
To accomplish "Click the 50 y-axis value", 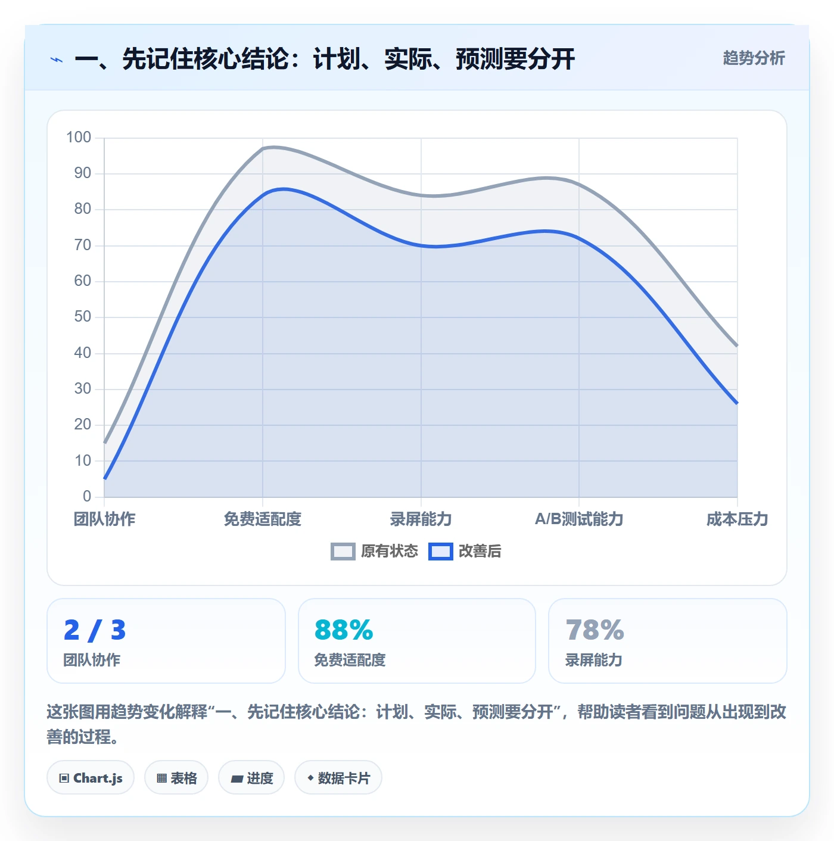I will click(83, 317).
